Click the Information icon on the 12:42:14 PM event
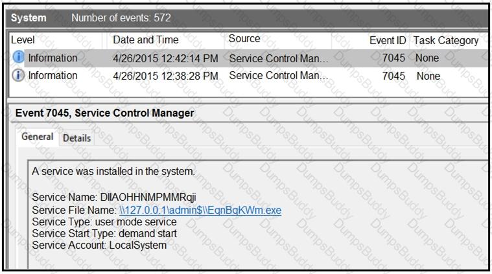This screenshot has height=274, width=492. click(18, 58)
